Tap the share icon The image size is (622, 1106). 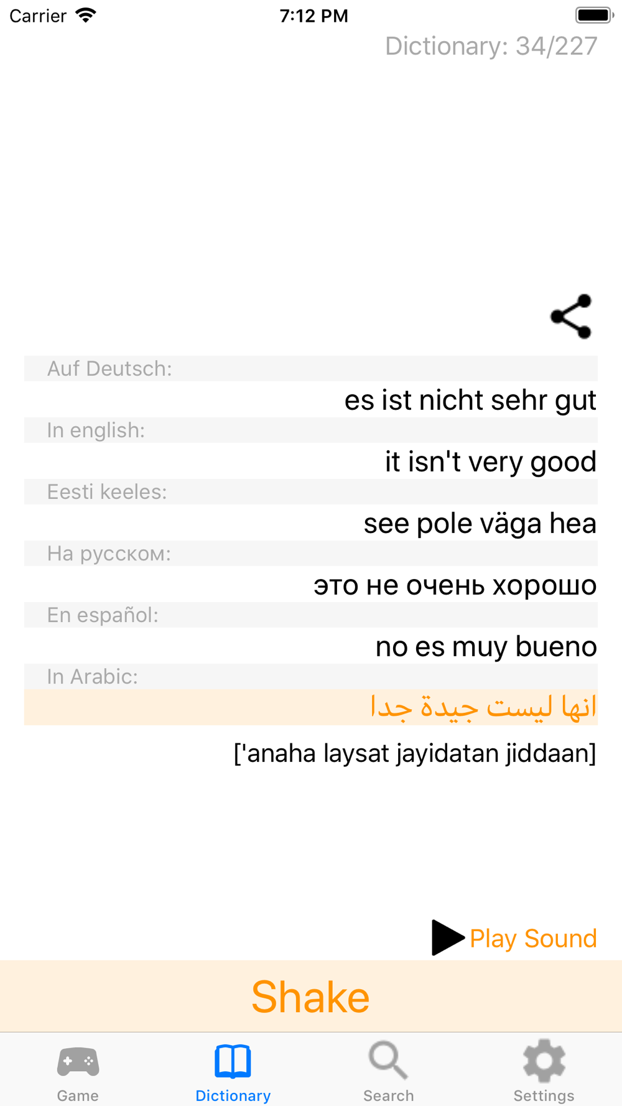click(571, 317)
